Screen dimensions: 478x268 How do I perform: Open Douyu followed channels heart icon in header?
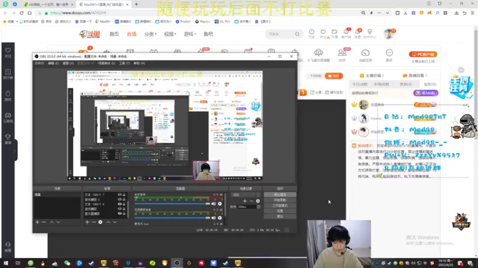323,32
